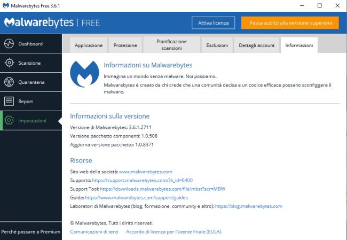Click Aggiorna versione pacchetto 1.0.8371 text

pos(112,144)
